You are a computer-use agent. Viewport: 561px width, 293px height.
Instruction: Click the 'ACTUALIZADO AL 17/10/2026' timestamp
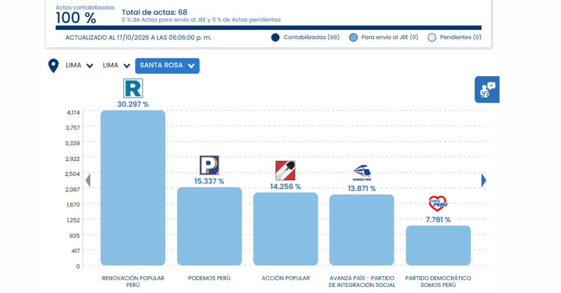[x=138, y=37]
